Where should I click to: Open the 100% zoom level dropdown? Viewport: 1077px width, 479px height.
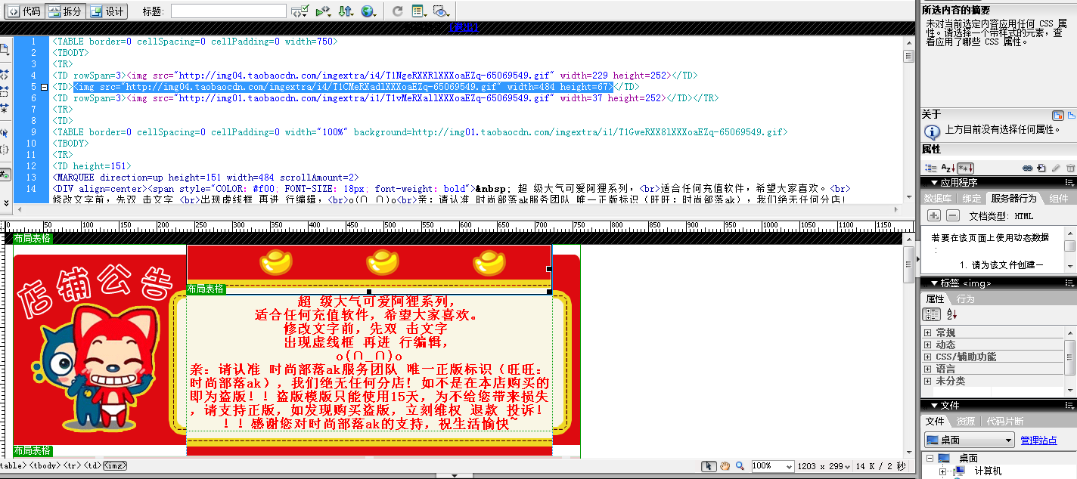coord(773,466)
